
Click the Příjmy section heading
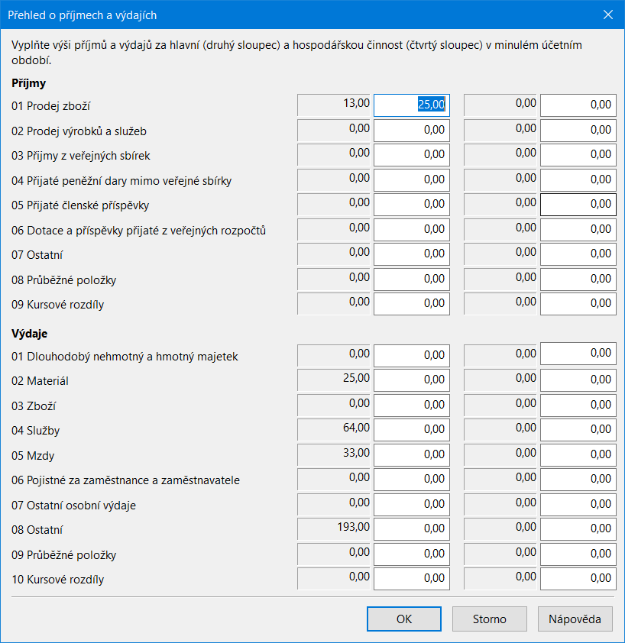[29, 83]
